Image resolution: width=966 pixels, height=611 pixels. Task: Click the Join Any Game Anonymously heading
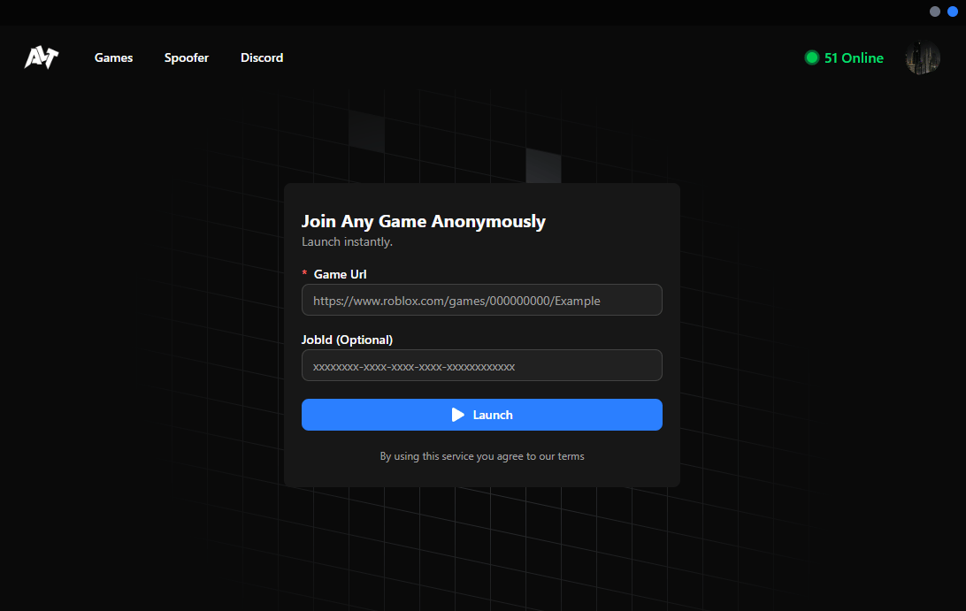pos(424,221)
